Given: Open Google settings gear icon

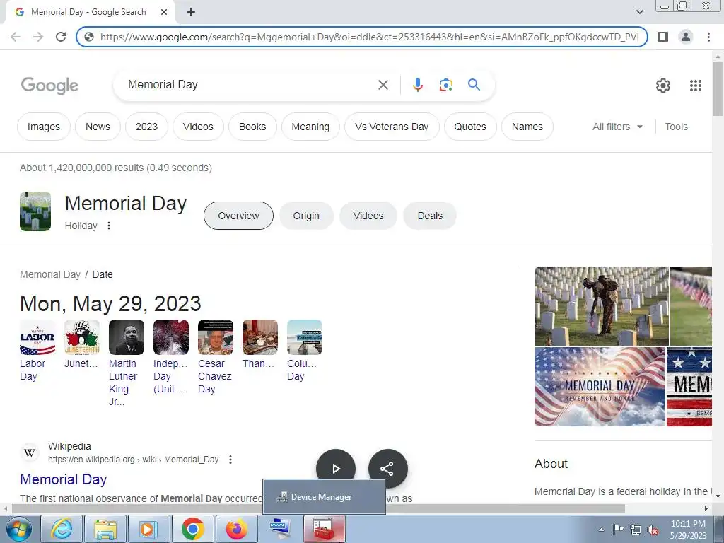Looking at the screenshot, I should tap(663, 86).
